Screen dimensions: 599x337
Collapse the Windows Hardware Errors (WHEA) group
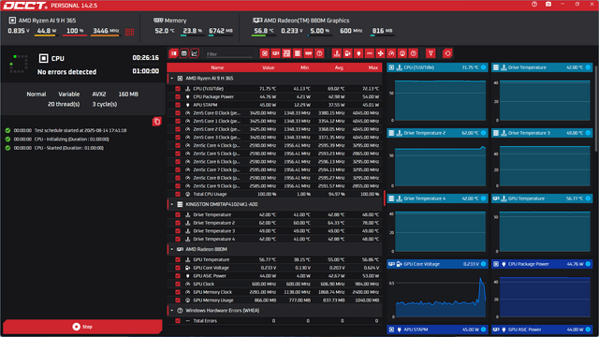click(x=172, y=310)
